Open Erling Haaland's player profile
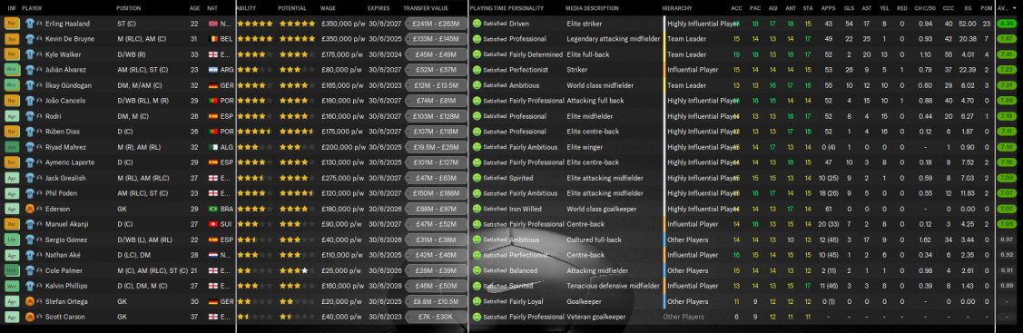This screenshot has width=1023, height=333. 68,24
